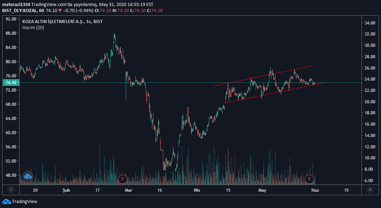Click the 34.00 level on right volume axis
Viewport: 381px width, 208px height.
(x=370, y=23)
